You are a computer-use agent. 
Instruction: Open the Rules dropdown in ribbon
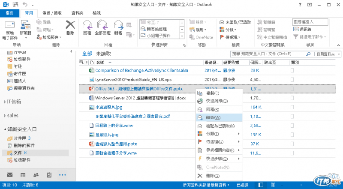tap(198, 30)
